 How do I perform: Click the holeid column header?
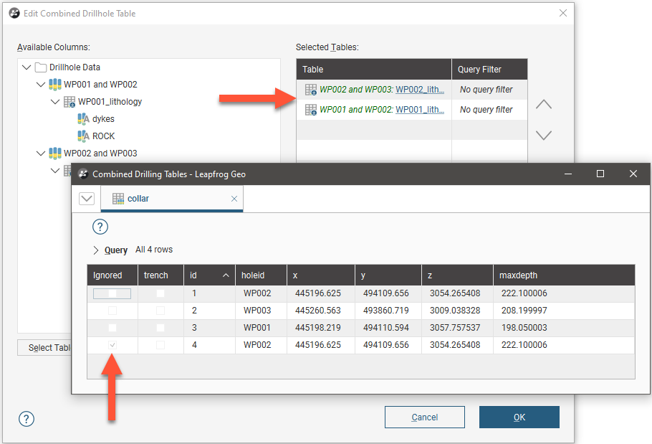tap(261, 275)
